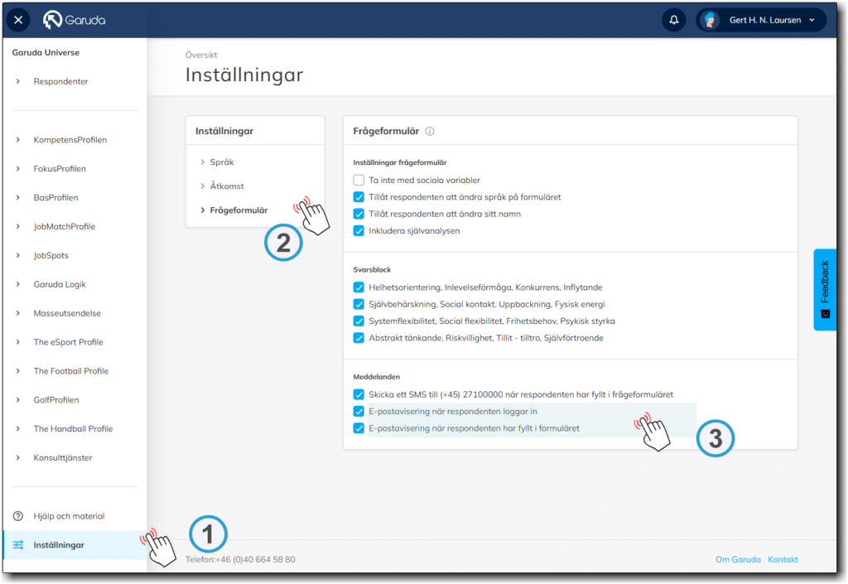Click the Inställningar sliders icon in the sidebar
848x584 pixels.
point(18,545)
